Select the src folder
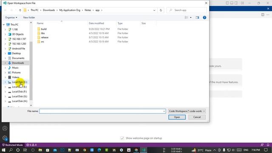 coord(42,42)
